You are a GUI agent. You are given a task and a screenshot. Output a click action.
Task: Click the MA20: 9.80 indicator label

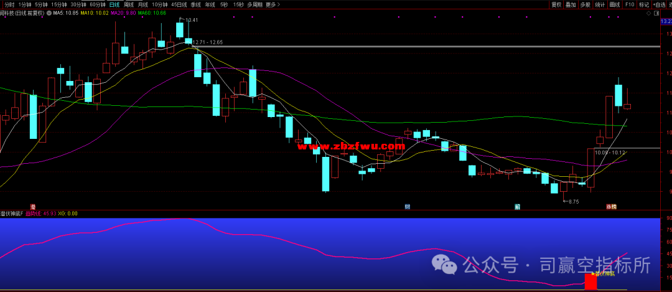[x=123, y=13]
